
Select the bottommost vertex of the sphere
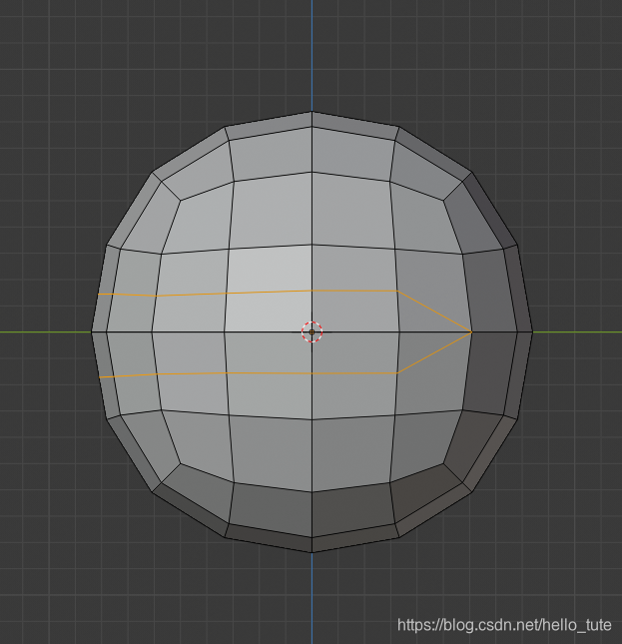[312, 552]
